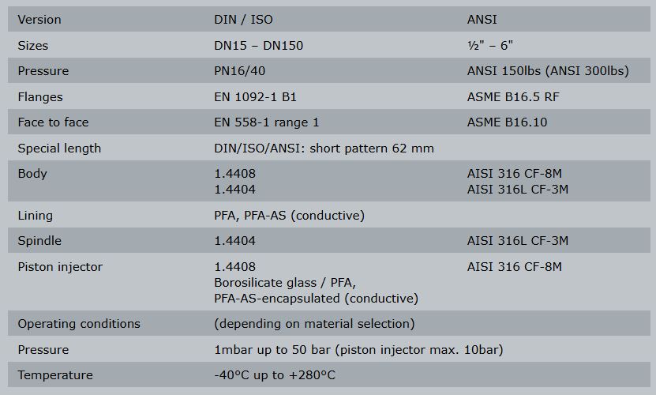The image size is (656, 395).
Task: Click the "ASME B16.10" face-to-face value
Action: tap(507, 122)
